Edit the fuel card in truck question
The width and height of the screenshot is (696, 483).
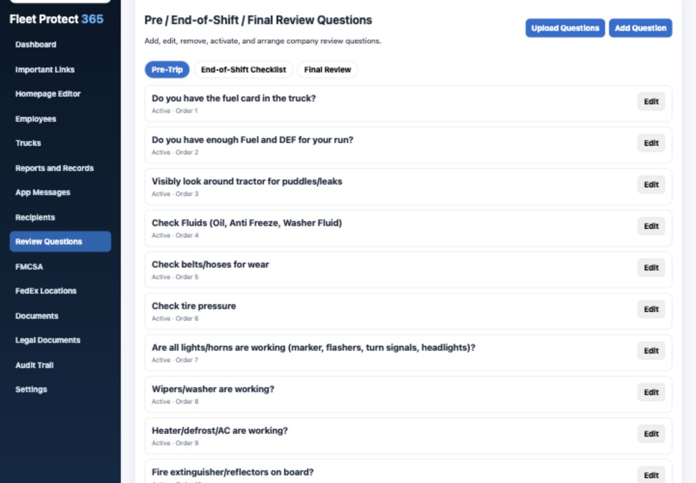(x=651, y=101)
